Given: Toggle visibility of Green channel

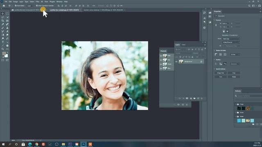Looking at the screenshot, I should (x=161, y=64).
